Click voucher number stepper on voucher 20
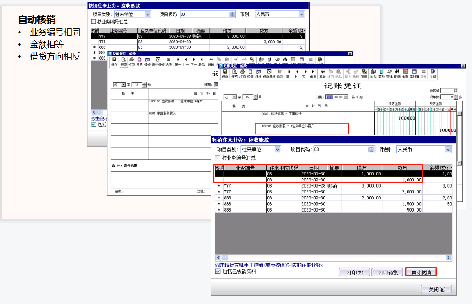 256,97
